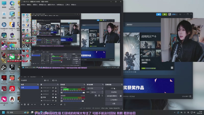Add a new scene with plus icon
204x115 pixels.
click(22, 105)
